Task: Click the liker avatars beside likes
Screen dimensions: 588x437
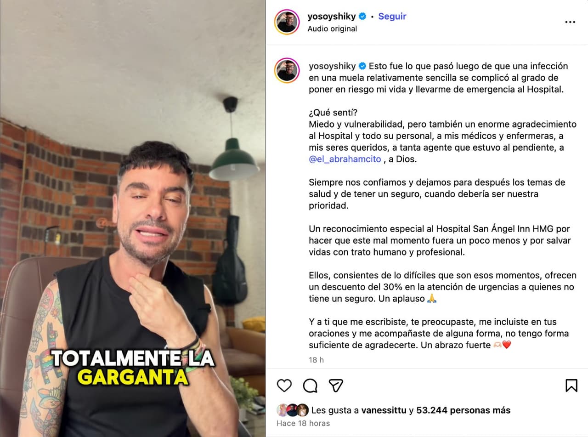Action: 293,410
